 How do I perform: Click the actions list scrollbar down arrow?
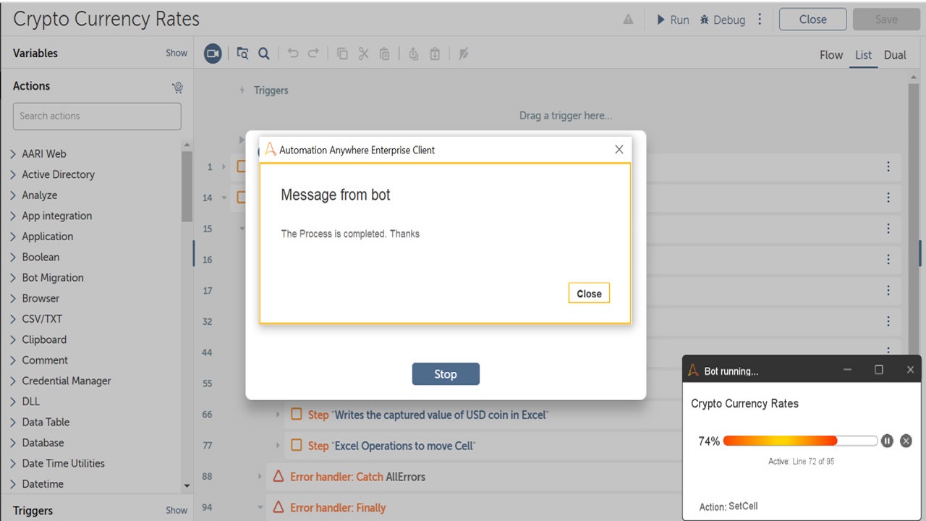[187, 486]
